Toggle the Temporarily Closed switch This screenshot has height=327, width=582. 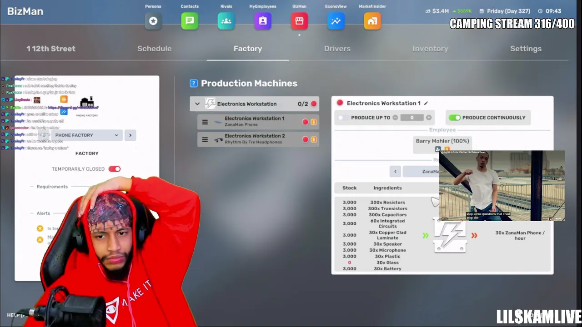click(x=115, y=169)
